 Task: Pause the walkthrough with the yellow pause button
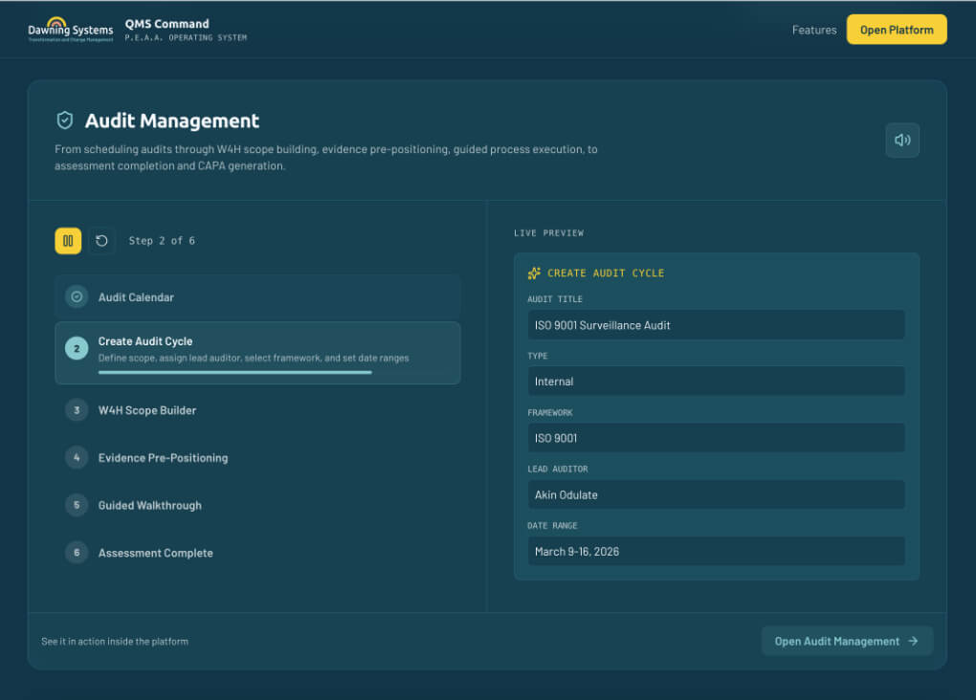point(68,240)
